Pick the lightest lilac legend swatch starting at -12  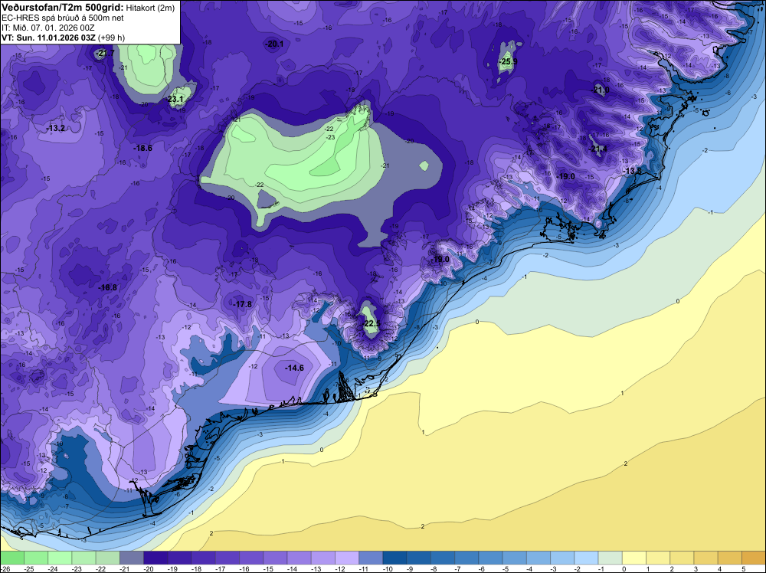(x=347, y=558)
